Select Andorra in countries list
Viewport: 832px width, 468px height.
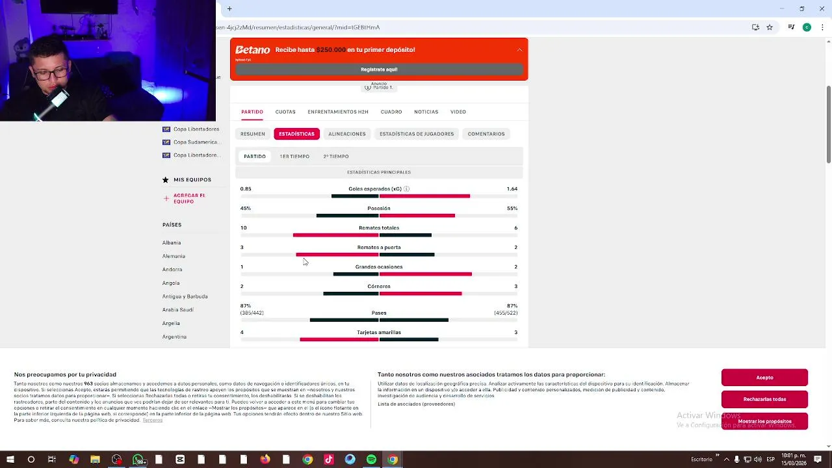tap(172, 270)
